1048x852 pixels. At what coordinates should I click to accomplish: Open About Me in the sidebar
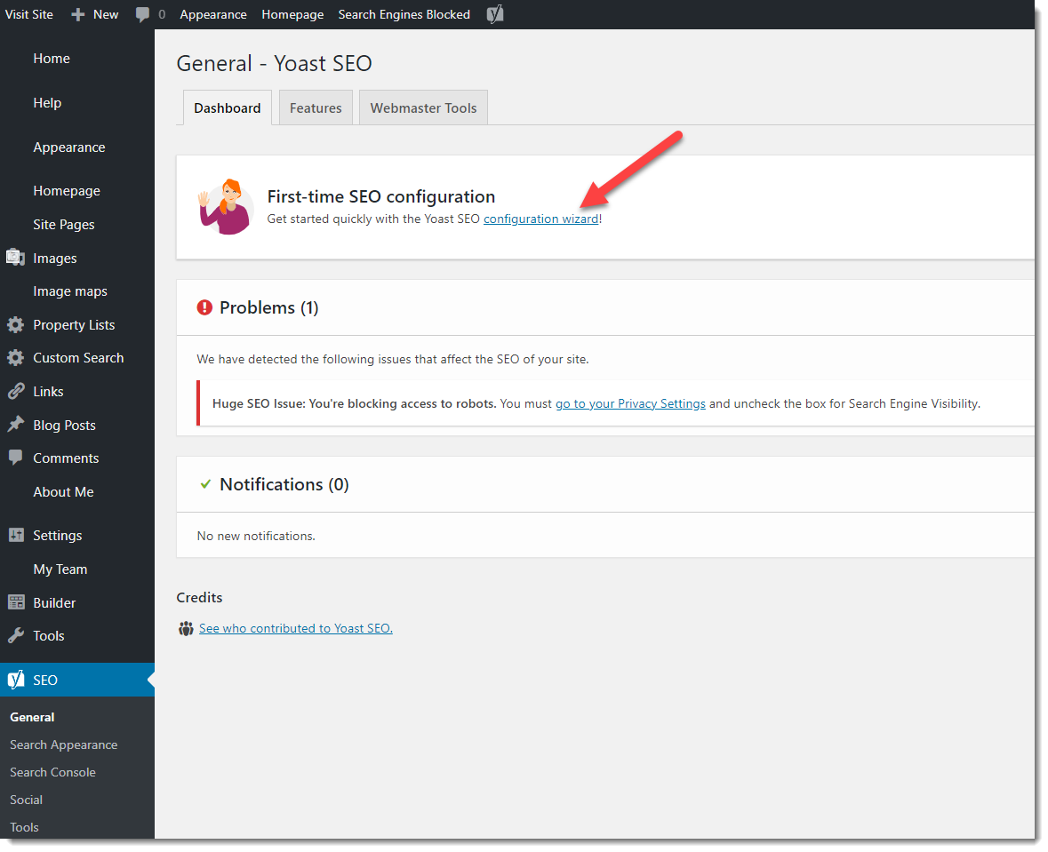[x=63, y=492]
